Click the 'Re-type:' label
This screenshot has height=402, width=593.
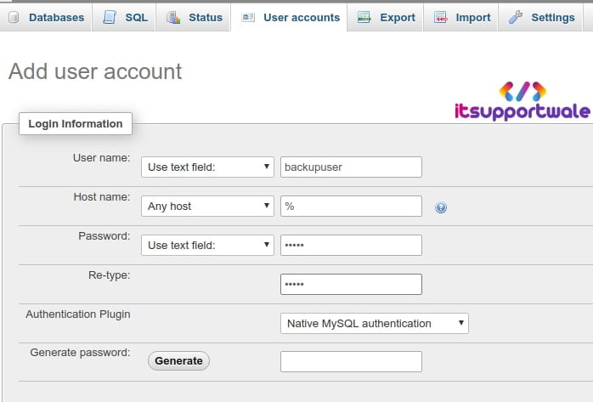coord(110,275)
